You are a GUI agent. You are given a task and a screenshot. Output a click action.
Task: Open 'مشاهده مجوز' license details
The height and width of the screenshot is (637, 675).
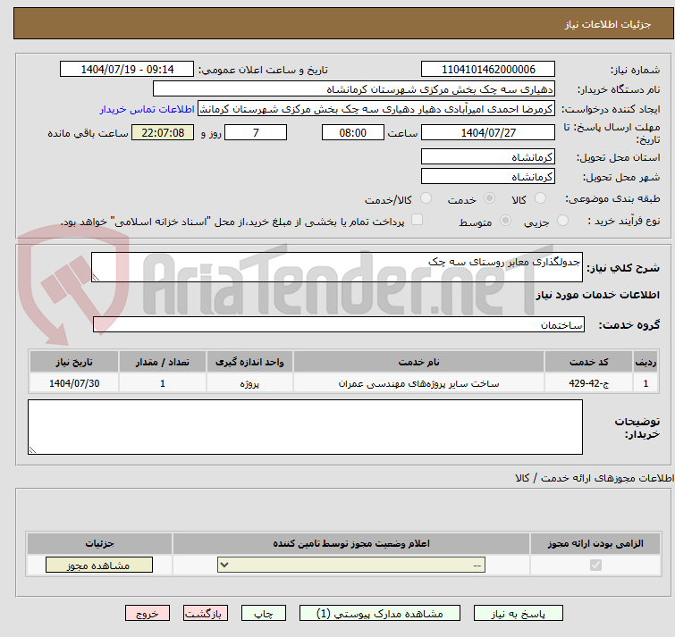click(98, 566)
